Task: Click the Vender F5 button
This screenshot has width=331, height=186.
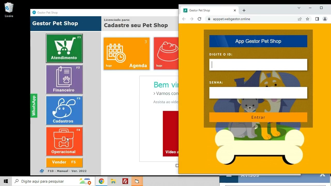Action: (64, 162)
